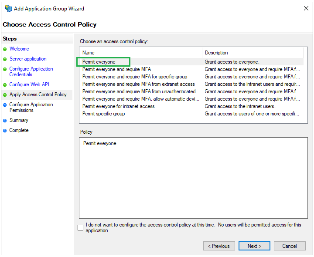
Task: Check 'I do not want to configure' checkbox
Action: point(81,228)
